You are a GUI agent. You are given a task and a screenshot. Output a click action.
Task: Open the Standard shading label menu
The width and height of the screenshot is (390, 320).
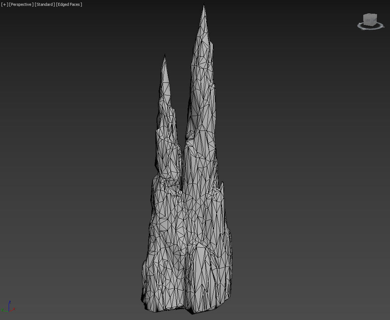click(x=45, y=4)
